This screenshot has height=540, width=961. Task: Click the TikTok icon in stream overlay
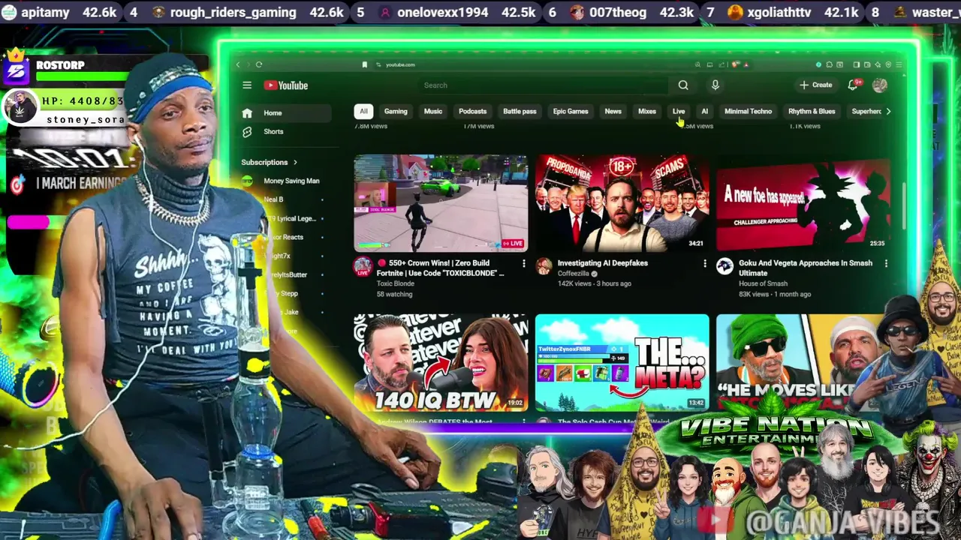pos(17,184)
